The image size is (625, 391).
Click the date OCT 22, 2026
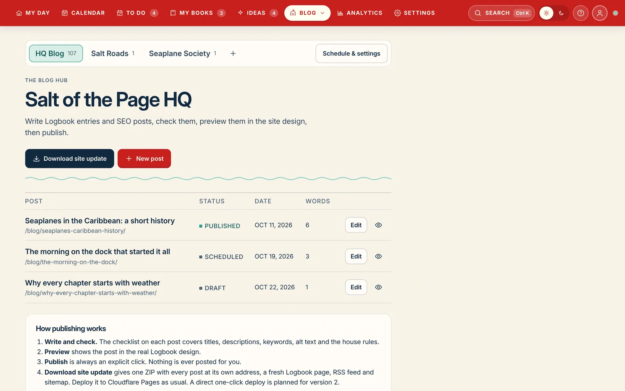click(275, 287)
